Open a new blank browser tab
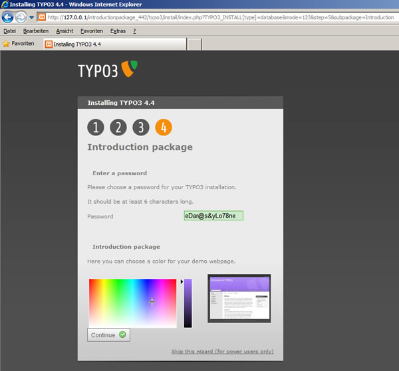 tap(194, 44)
